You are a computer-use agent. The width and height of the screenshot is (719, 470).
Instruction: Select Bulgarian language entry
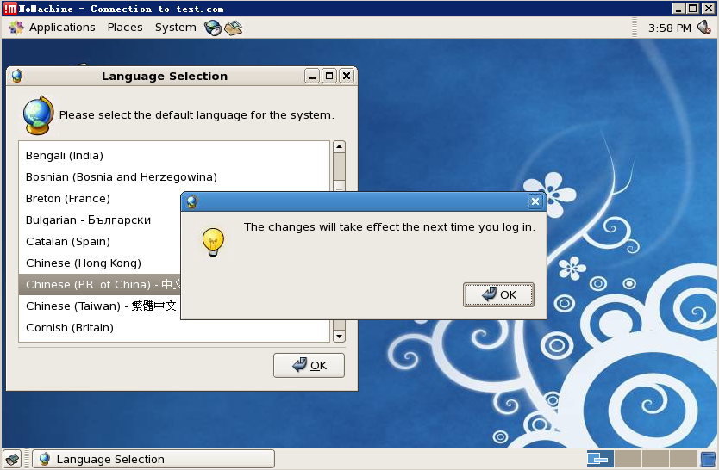coord(100,220)
